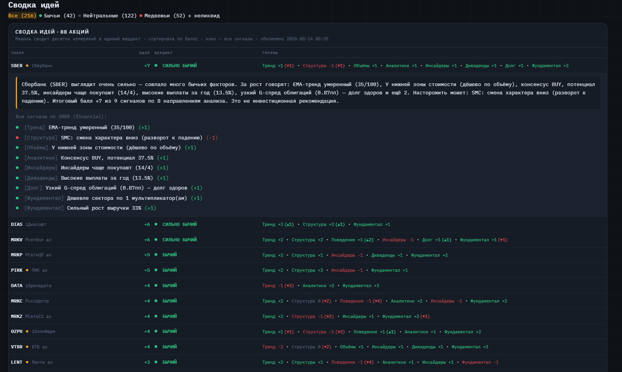This screenshot has height=372, width=622.
Task: Select the 'Все (216)' filter tab
Action: tap(22, 16)
